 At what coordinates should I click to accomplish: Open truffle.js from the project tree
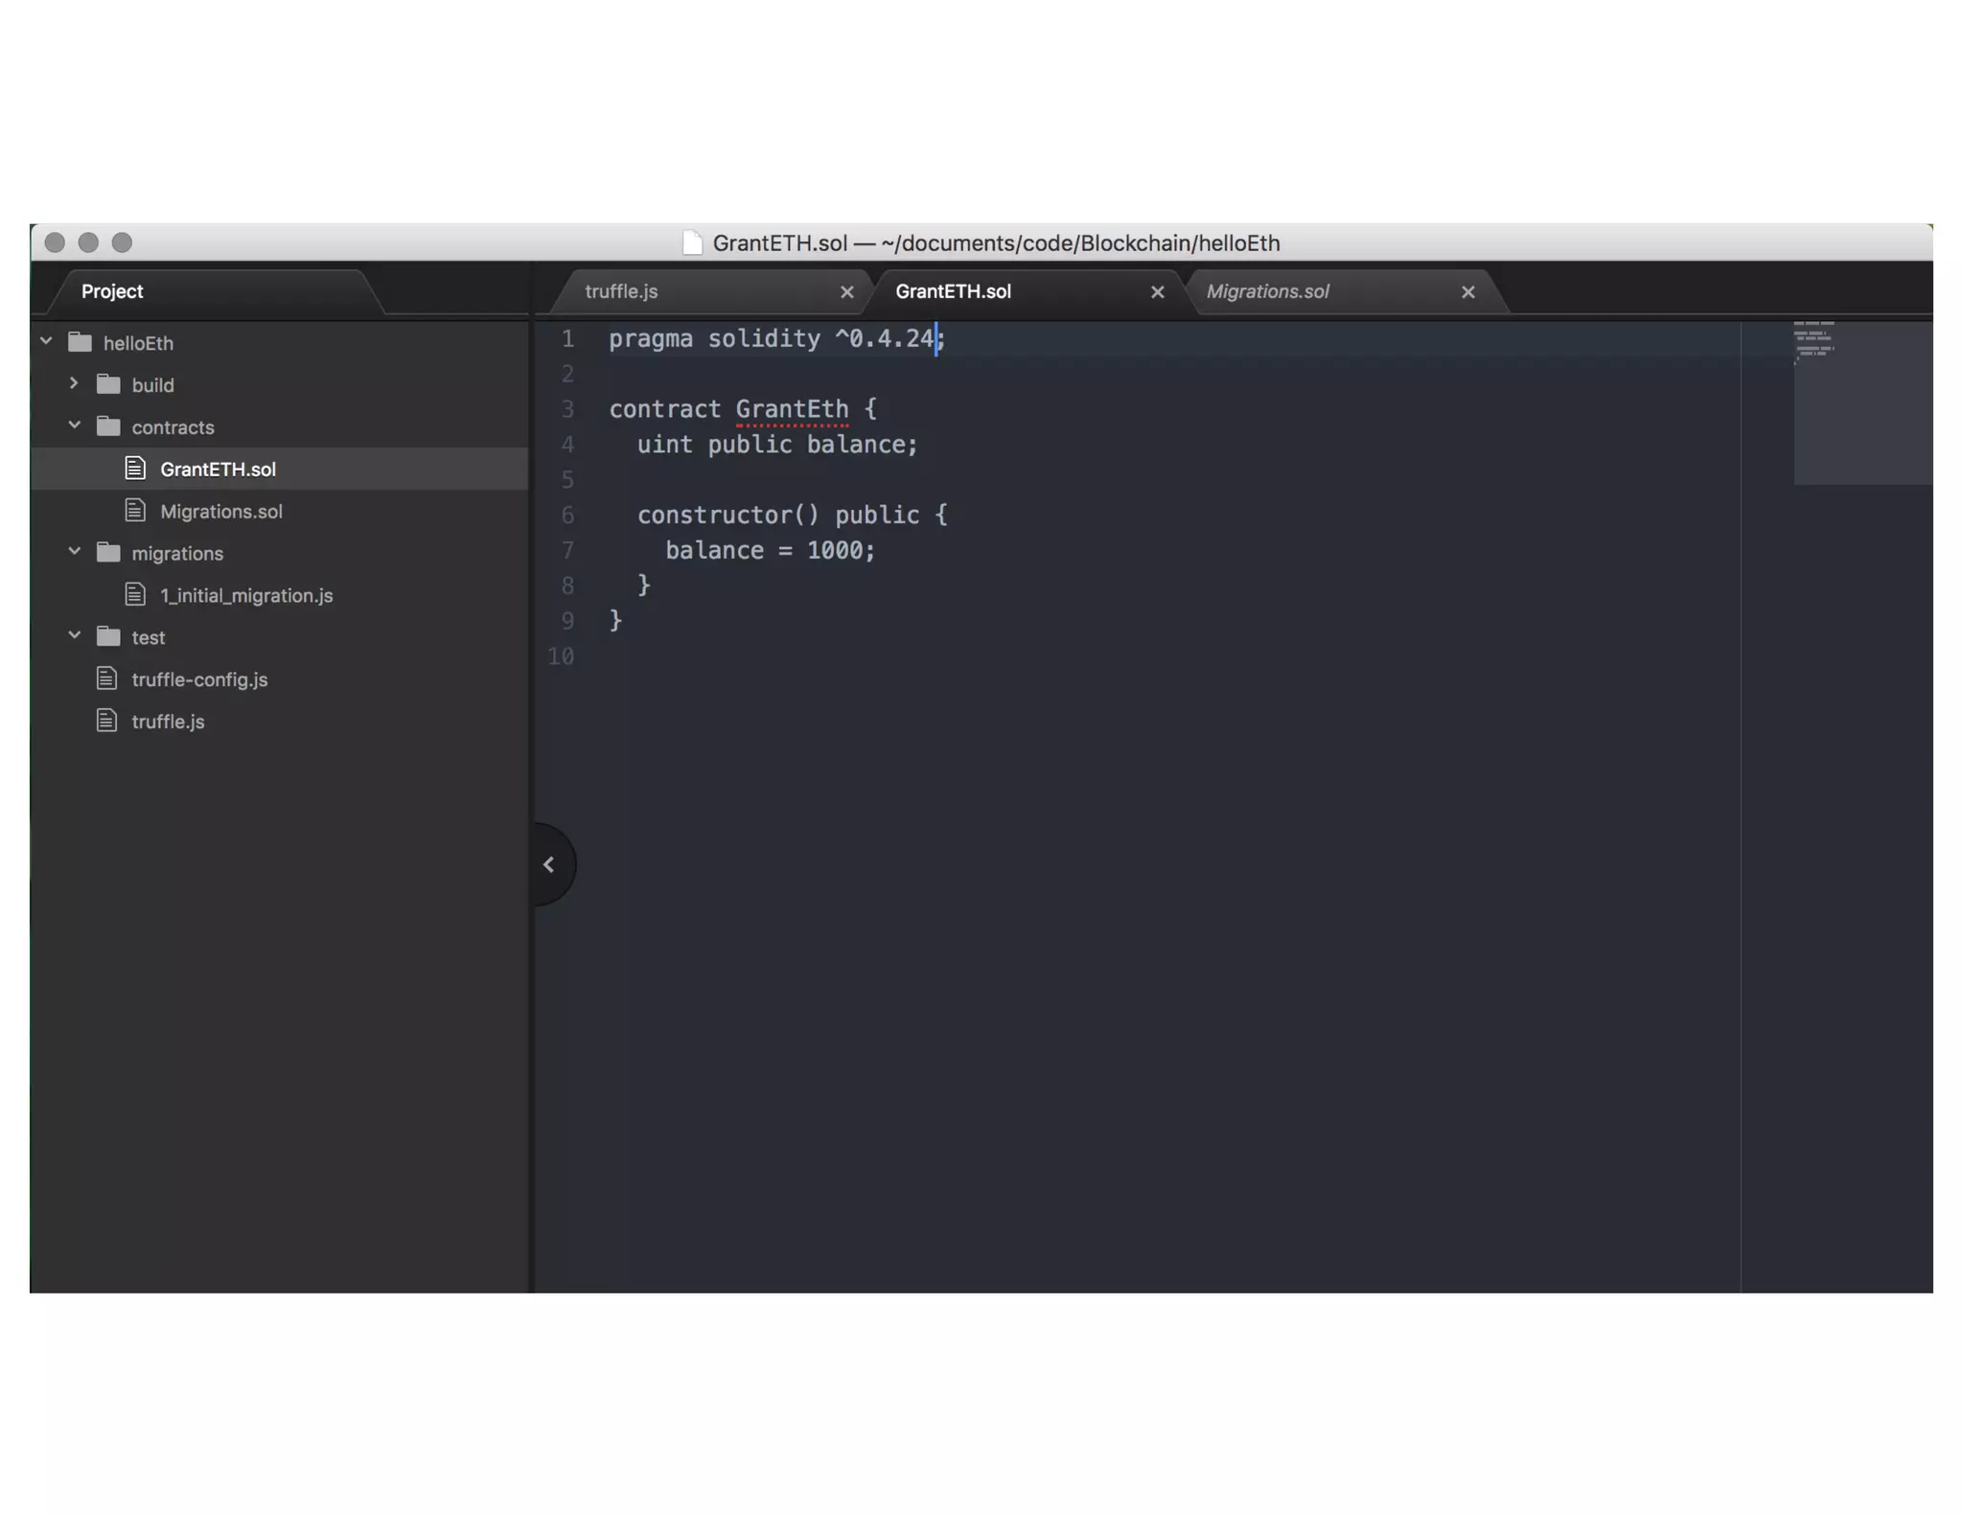pyautogui.click(x=168, y=722)
